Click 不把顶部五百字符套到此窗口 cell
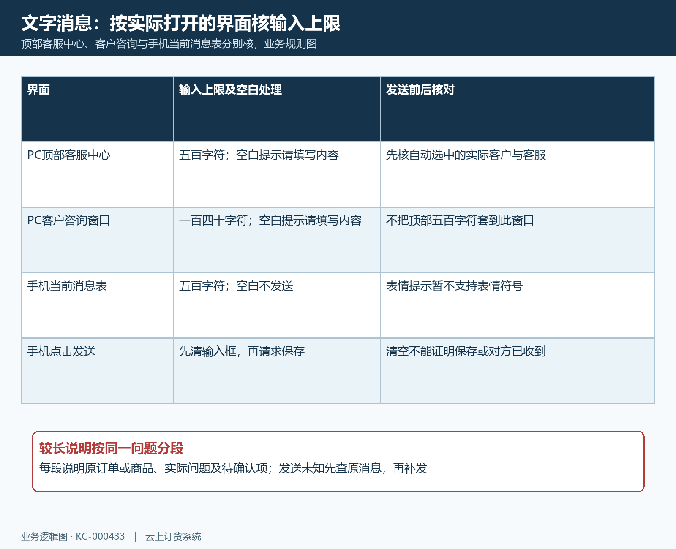This screenshot has height=549, width=676. (518, 240)
